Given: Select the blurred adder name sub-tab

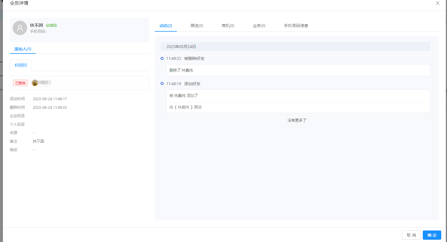Looking at the screenshot, I should click(21, 65).
